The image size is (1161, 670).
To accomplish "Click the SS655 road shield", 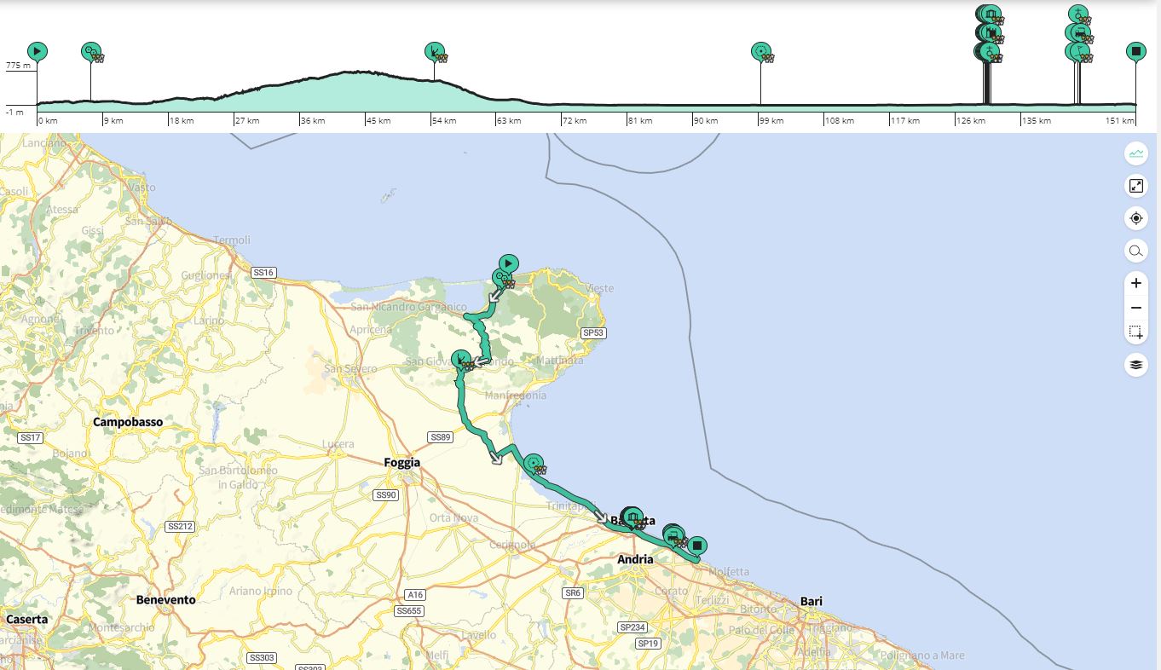I will pos(409,611).
